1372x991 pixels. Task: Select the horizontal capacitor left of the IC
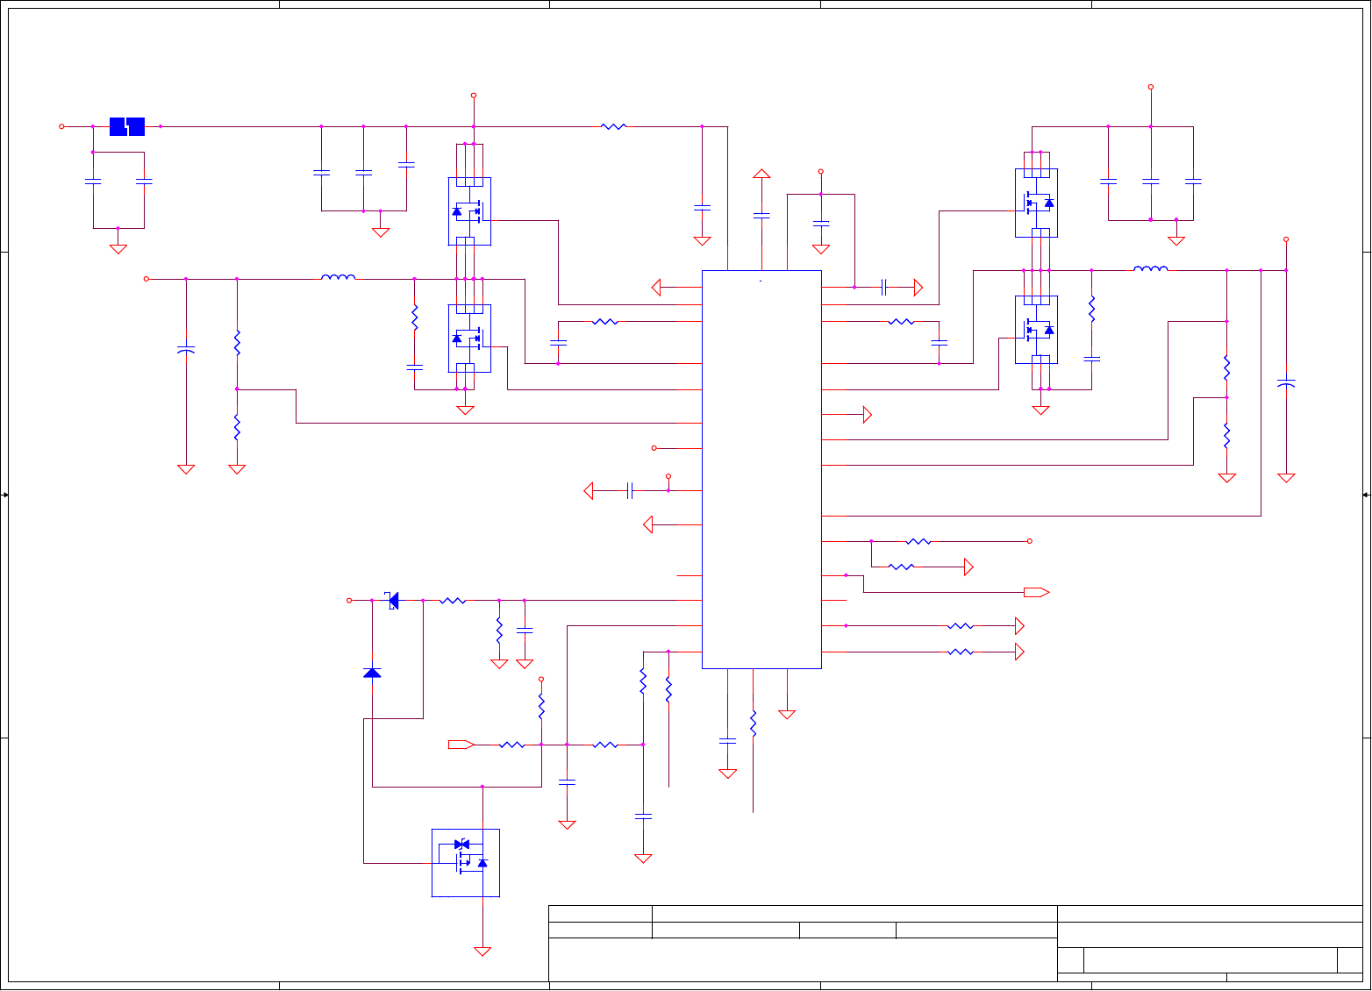click(x=630, y=491)
